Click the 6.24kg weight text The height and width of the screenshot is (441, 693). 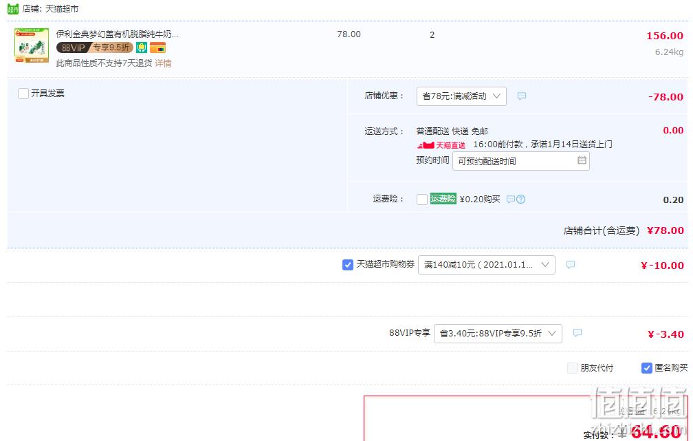coord(669,52)
